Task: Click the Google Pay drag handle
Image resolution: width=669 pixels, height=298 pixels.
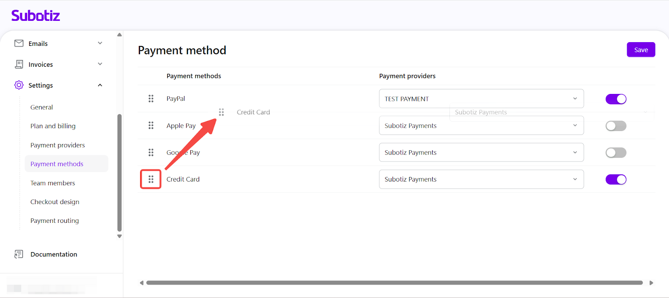Action: [x=151, y=152]
